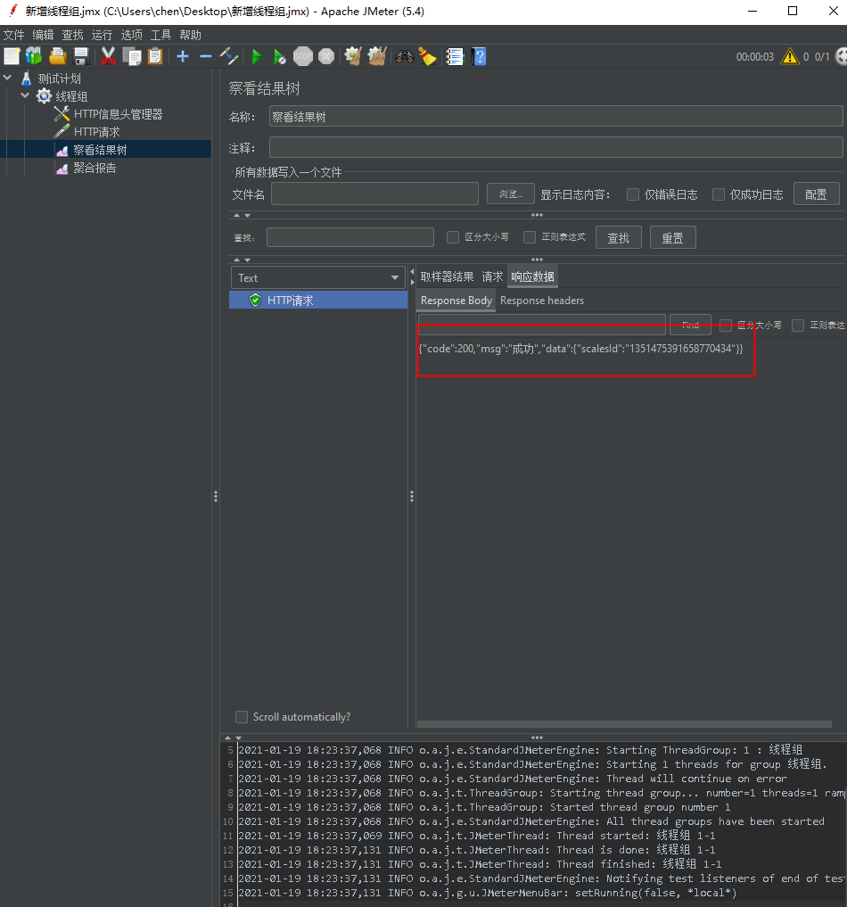Click the 重置 reset button
The image size is (847, 907).
pos(672,238)
